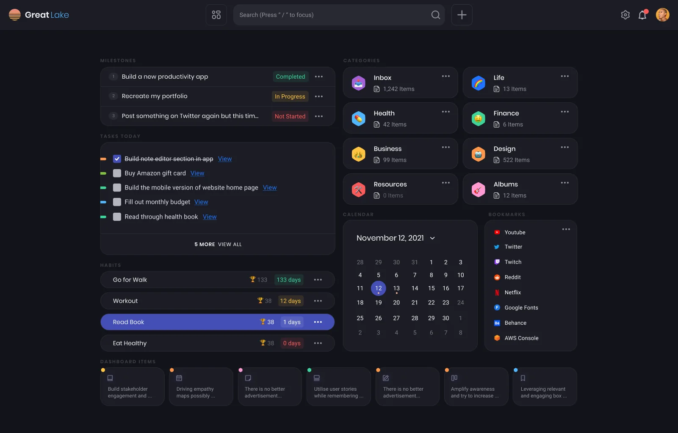
Task: Open options menu for Eat Healthy habit
Action: [x=318, y=343]
